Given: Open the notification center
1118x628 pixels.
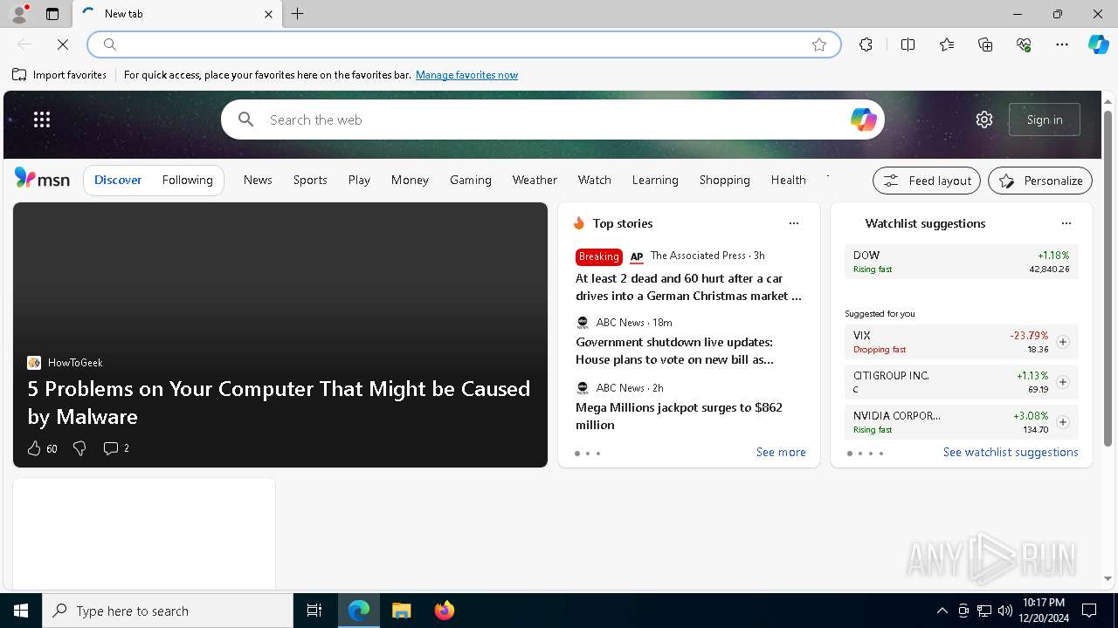Looking at the screenshot, I should coord(1089,611).
